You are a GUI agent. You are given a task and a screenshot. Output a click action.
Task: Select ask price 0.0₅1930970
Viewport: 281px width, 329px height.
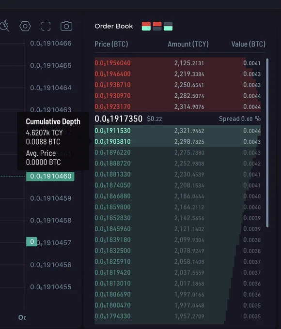coord(113,96)
